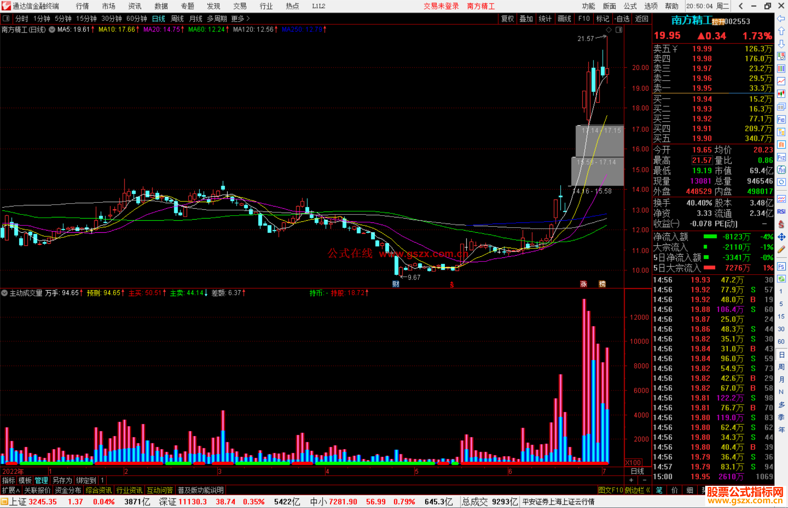Open the F10 info sidebar icon
This screenshot has width=788, height=508.
781,119
